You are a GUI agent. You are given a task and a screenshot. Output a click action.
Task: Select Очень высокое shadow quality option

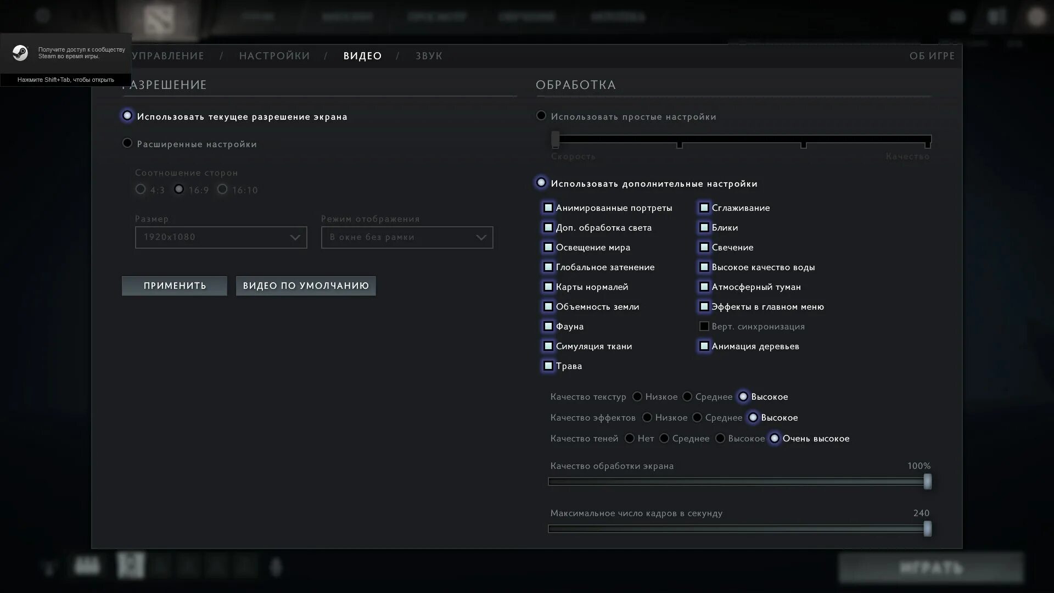775,438
